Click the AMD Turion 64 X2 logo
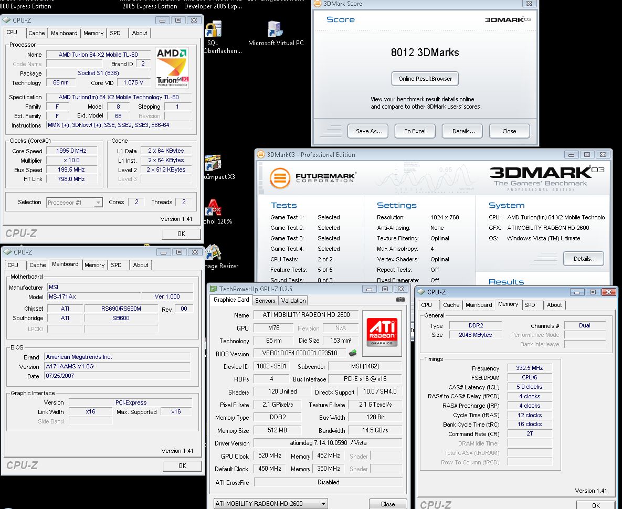The height and width of the screenshot is (509, 622). (172, 67)
